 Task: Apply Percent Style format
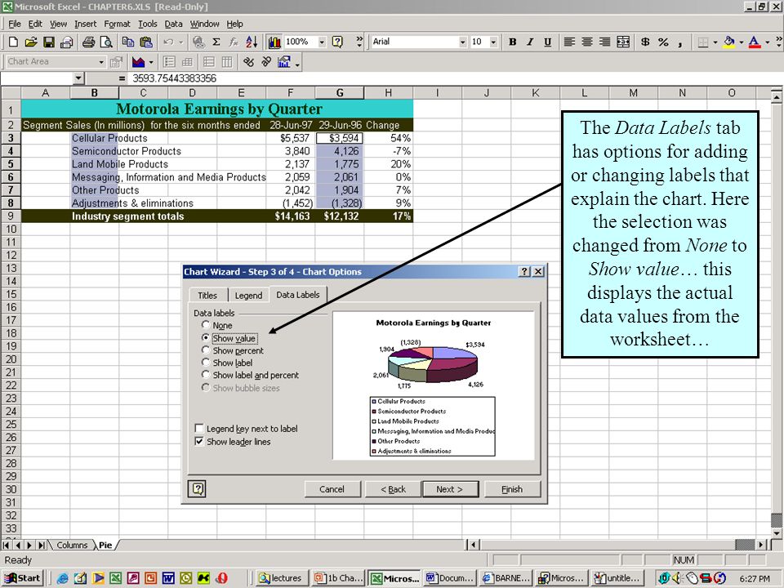[663, 42]
